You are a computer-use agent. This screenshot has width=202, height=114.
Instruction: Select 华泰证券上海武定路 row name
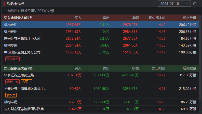pyautogui.click(x=19, y=75)
